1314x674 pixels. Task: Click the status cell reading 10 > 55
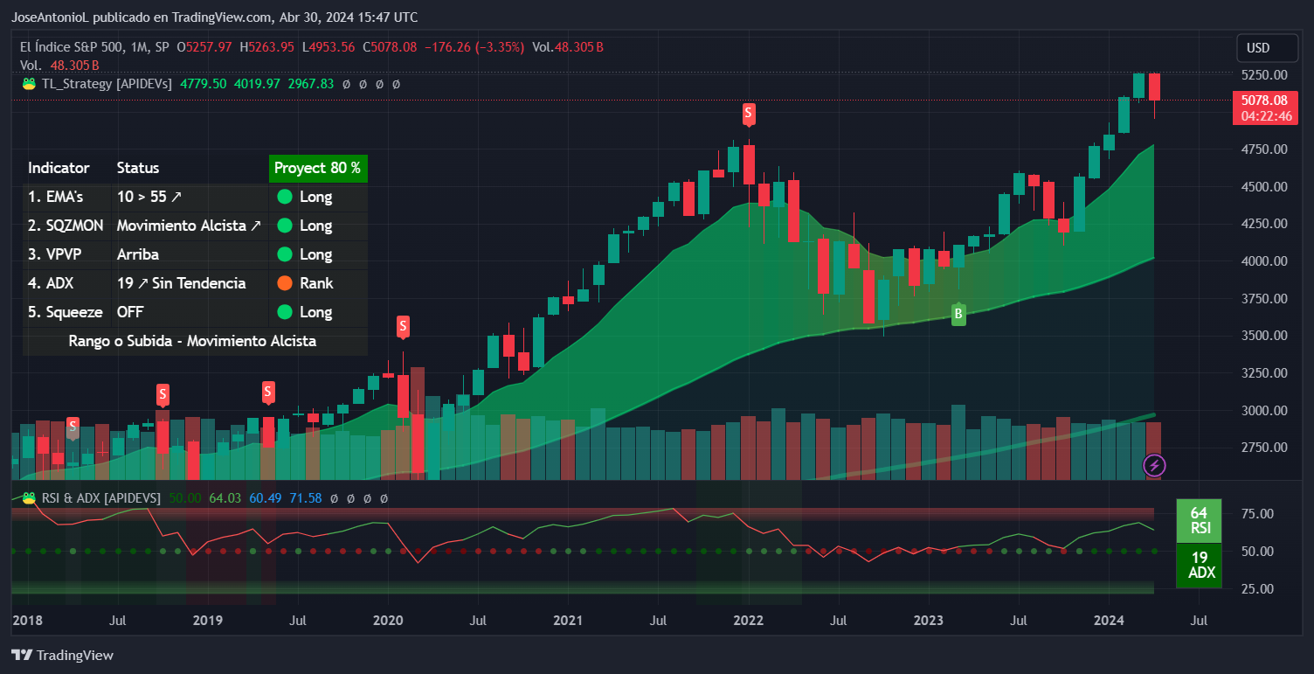[x=149, y=197]
